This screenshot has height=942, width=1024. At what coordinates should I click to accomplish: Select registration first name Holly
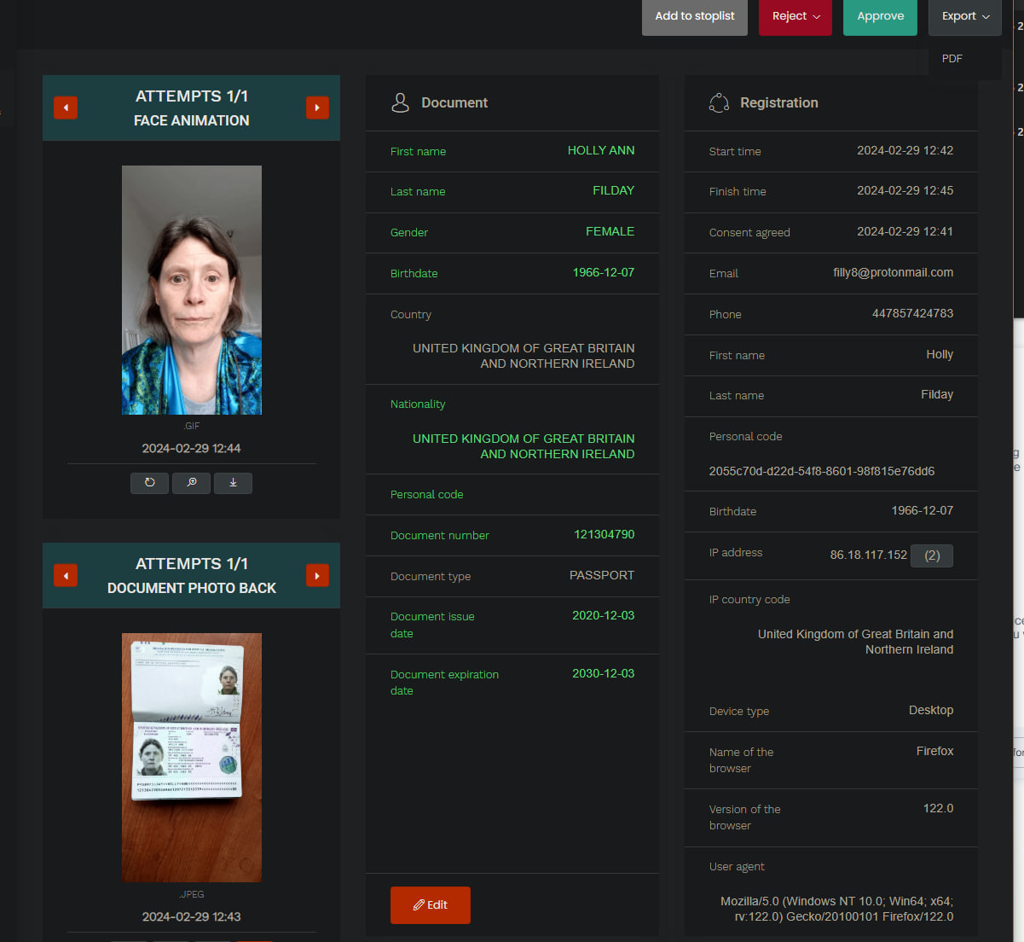coord(940,354)
